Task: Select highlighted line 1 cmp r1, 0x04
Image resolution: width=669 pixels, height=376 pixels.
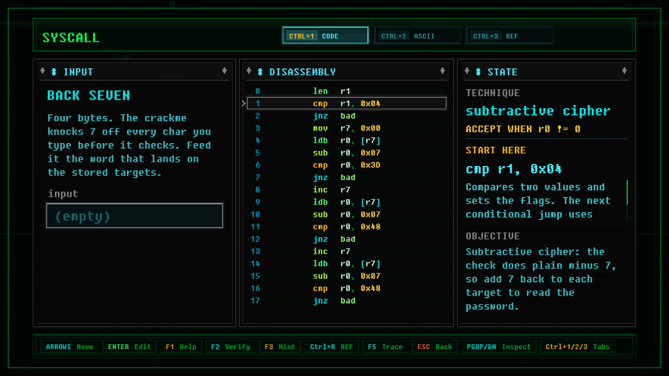Action: [x=347, y=103]
